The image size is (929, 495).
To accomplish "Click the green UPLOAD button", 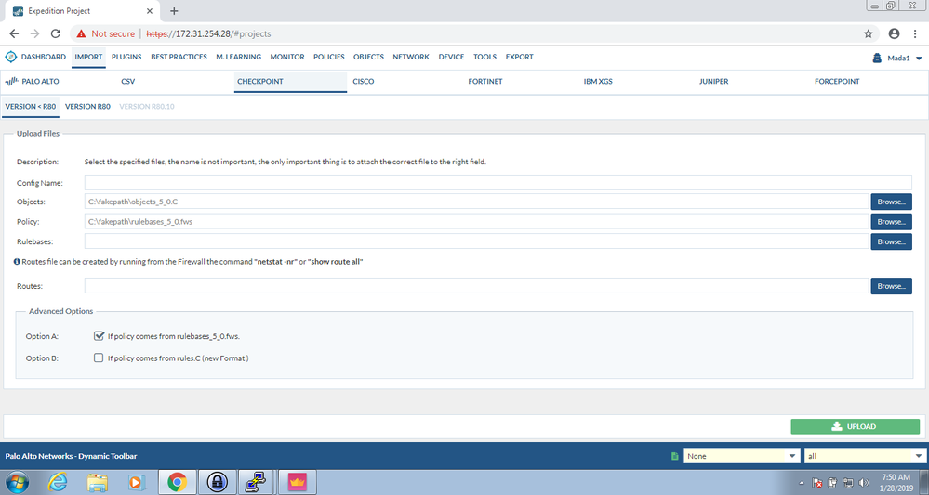I will pyautogui.click(x=855, y=426).
